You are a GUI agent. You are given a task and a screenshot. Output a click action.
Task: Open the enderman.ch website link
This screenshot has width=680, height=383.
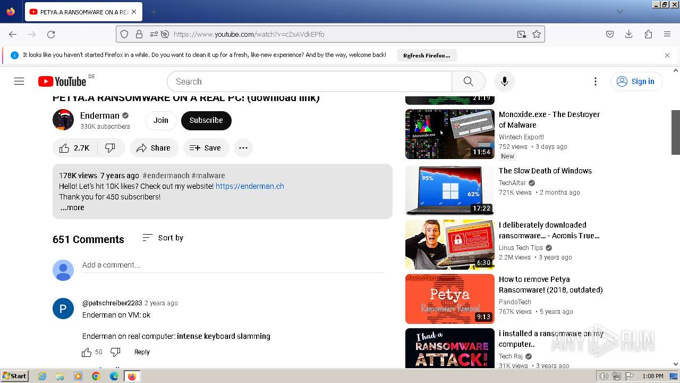click(x=250, y=186)
